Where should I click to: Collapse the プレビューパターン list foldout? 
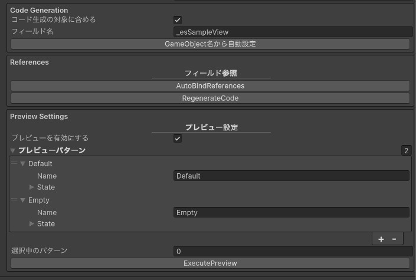tap(13, 151)
